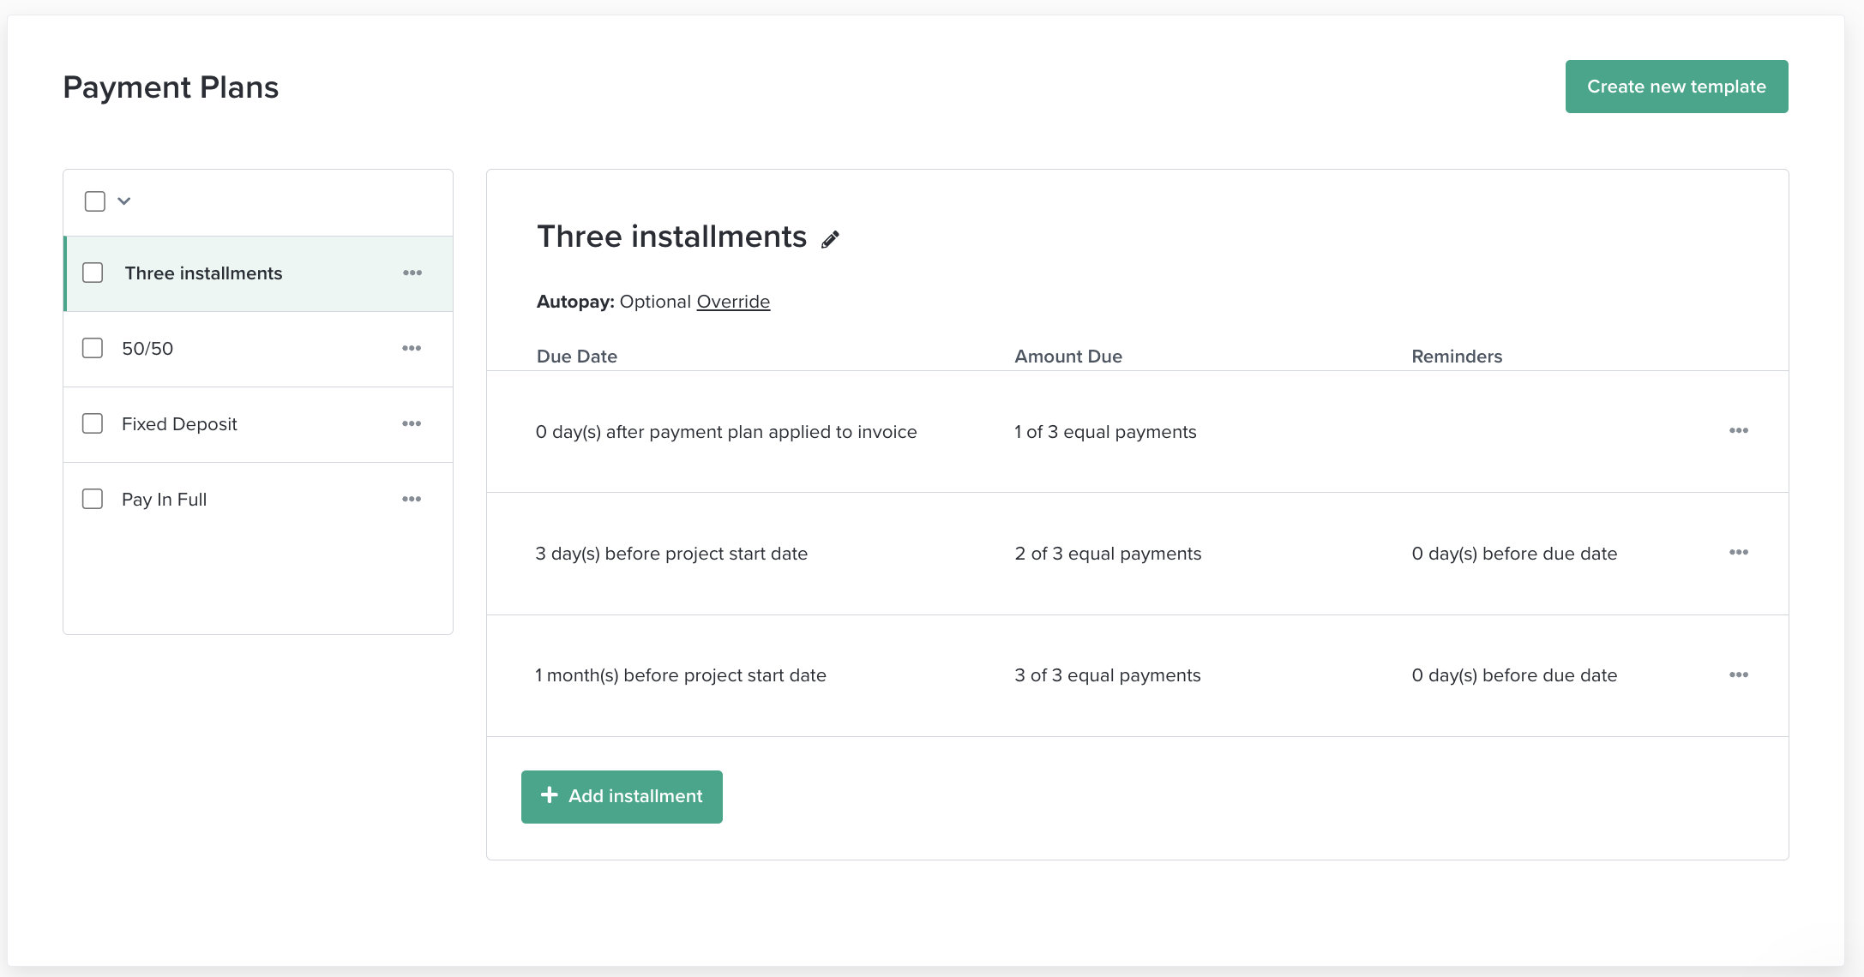Toggle the Pay In Full checkbox
Screen dimensions: 1864x977
pos(93,499)
